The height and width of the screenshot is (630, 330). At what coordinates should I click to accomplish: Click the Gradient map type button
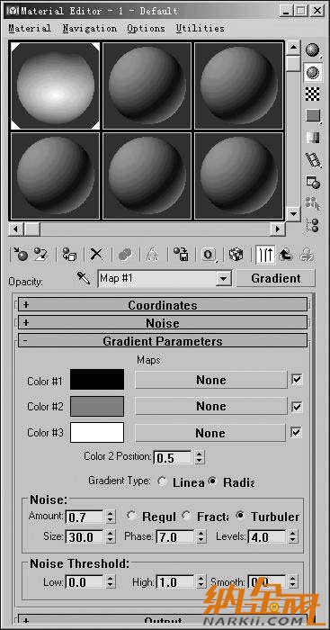point(276,278)
